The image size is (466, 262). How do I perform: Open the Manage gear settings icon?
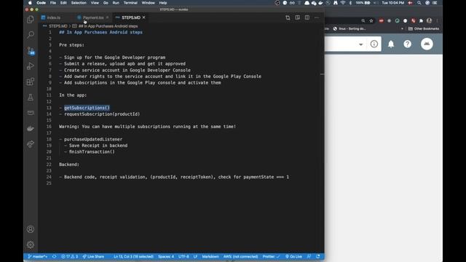(x=31, y=245)
